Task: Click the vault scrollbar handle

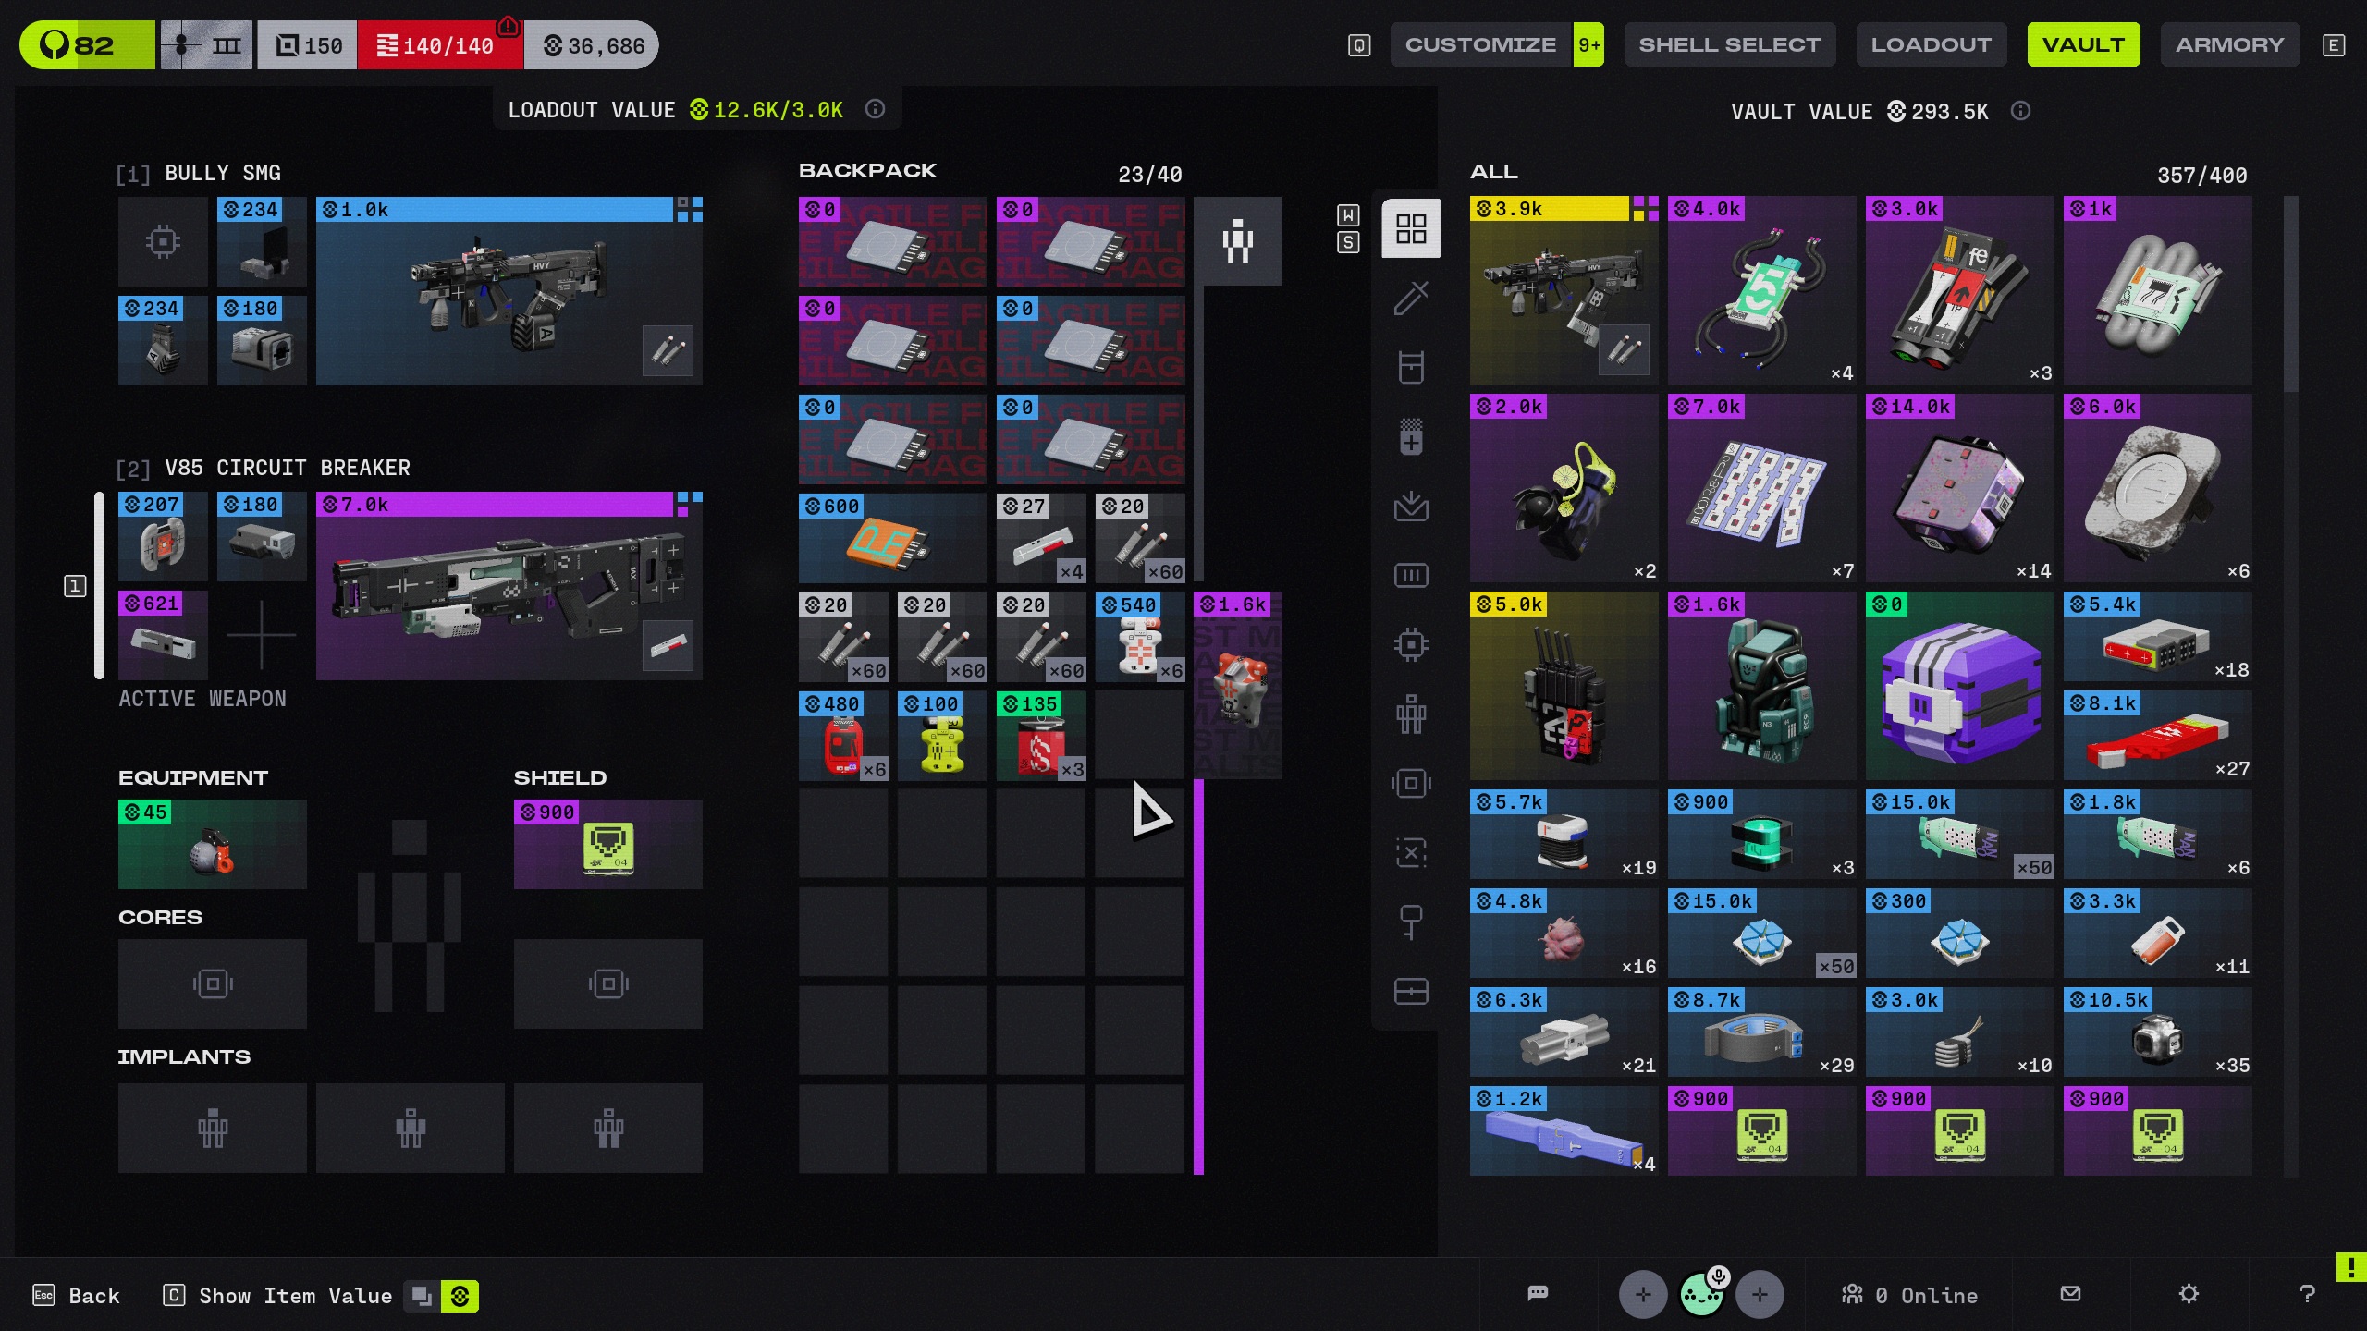Action: (2290, 294)
